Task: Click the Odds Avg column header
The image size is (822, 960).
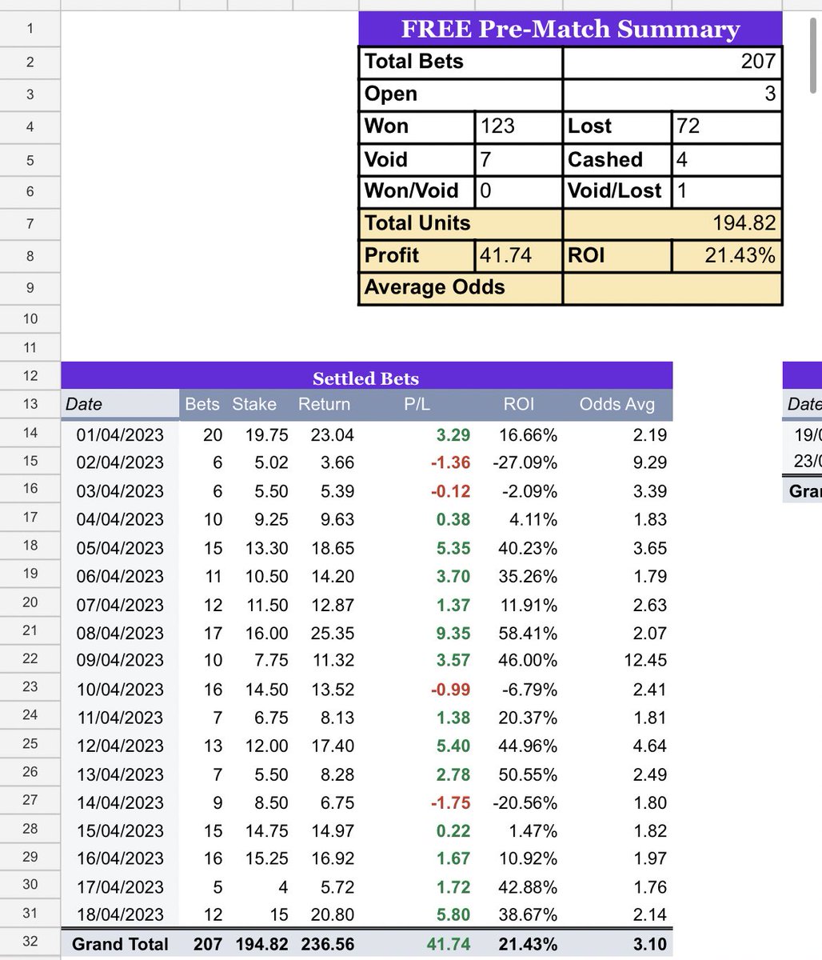Action: (x=617, y=405)
